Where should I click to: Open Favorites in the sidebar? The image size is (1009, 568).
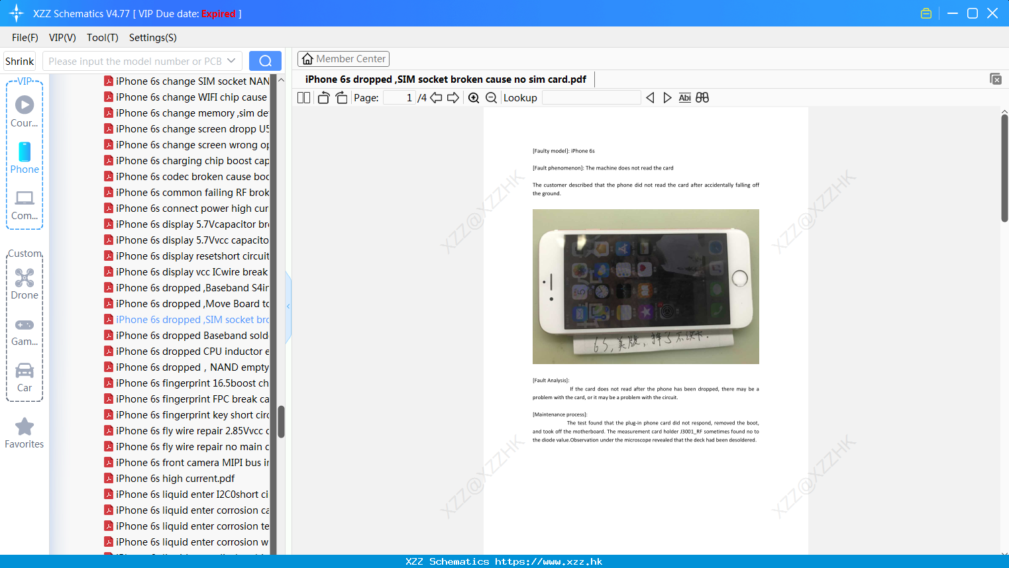25,434
